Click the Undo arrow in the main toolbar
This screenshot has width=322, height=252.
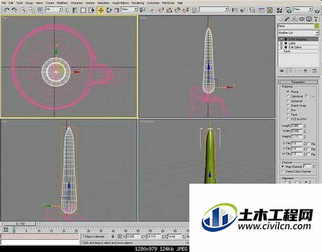6,10
